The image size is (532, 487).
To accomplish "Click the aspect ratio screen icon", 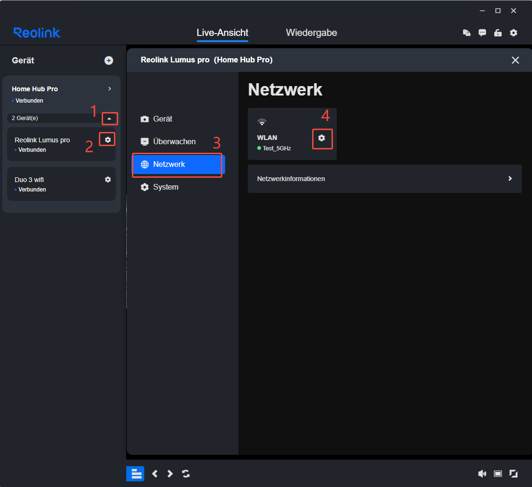I will coord(498,473).
